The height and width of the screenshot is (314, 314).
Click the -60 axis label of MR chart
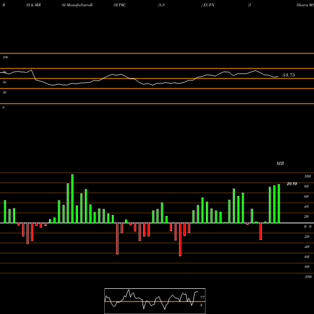point(306,257)
